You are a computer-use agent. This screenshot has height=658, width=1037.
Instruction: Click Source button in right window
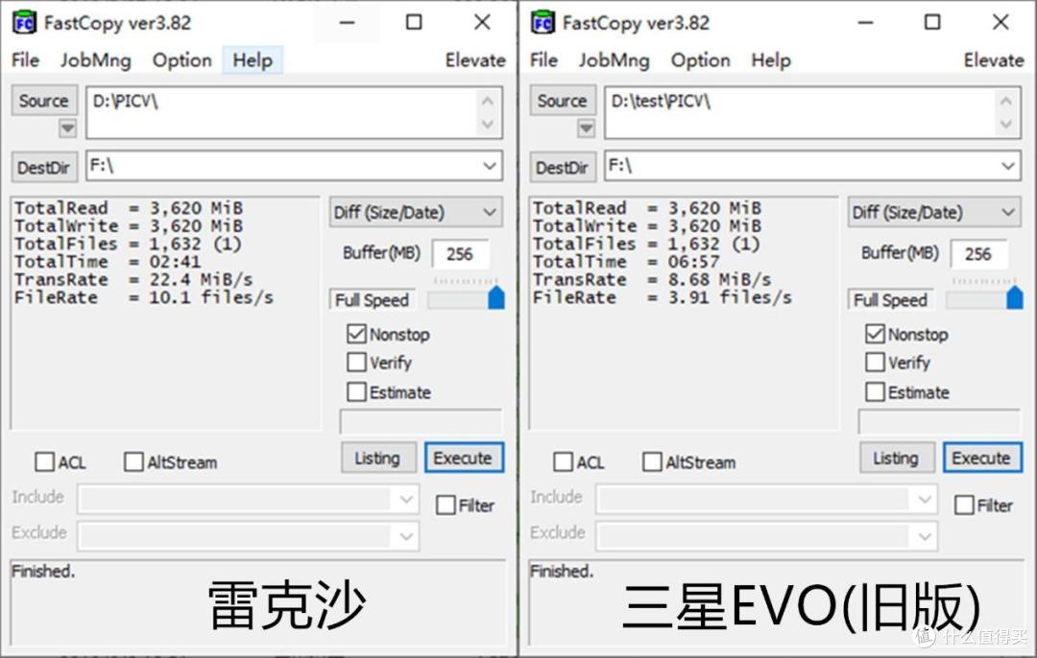tap(563, 101)
